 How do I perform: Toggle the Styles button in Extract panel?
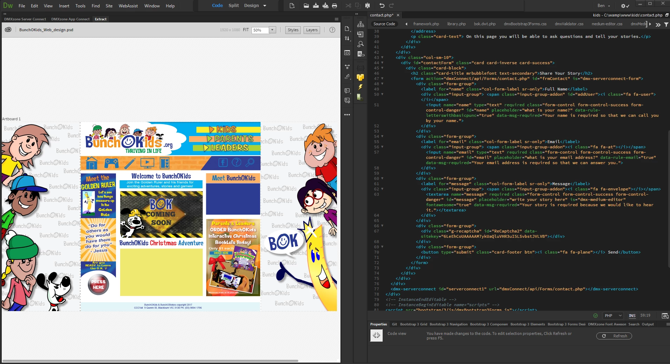click(x=293, y=30)
